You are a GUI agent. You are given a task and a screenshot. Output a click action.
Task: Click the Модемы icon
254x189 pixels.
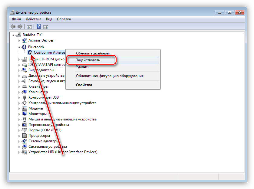[x=25, y=108]
